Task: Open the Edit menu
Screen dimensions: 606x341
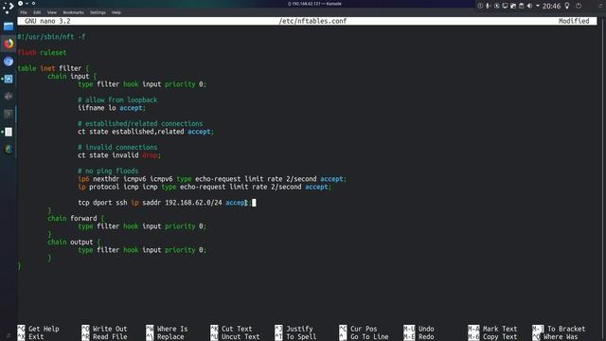Action: pos(37,12)
